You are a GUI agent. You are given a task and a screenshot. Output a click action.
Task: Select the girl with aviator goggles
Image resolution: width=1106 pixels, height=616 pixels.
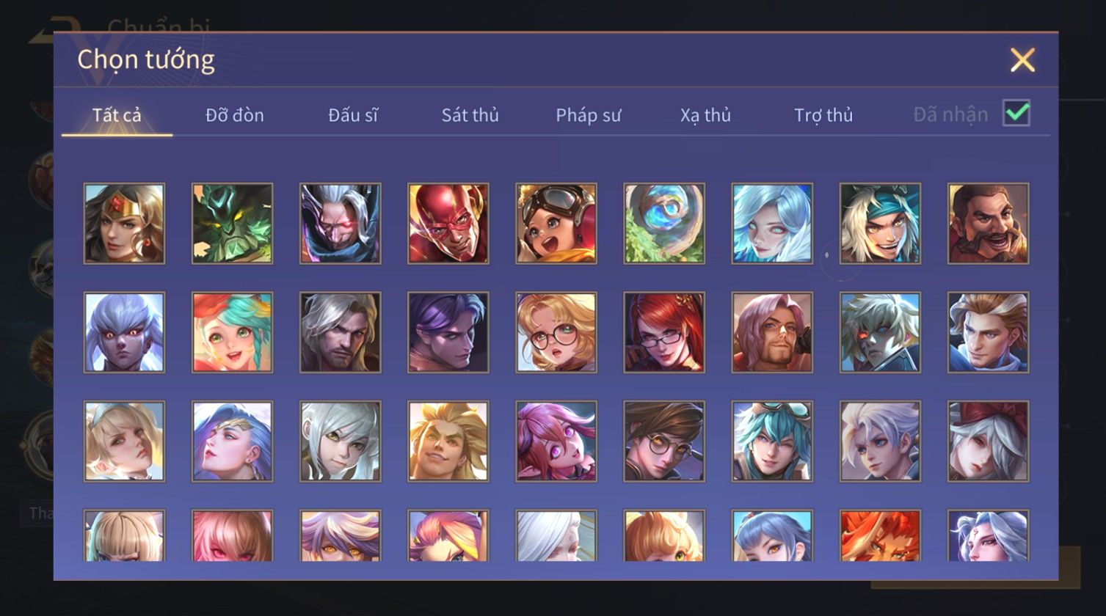[556, 224]
